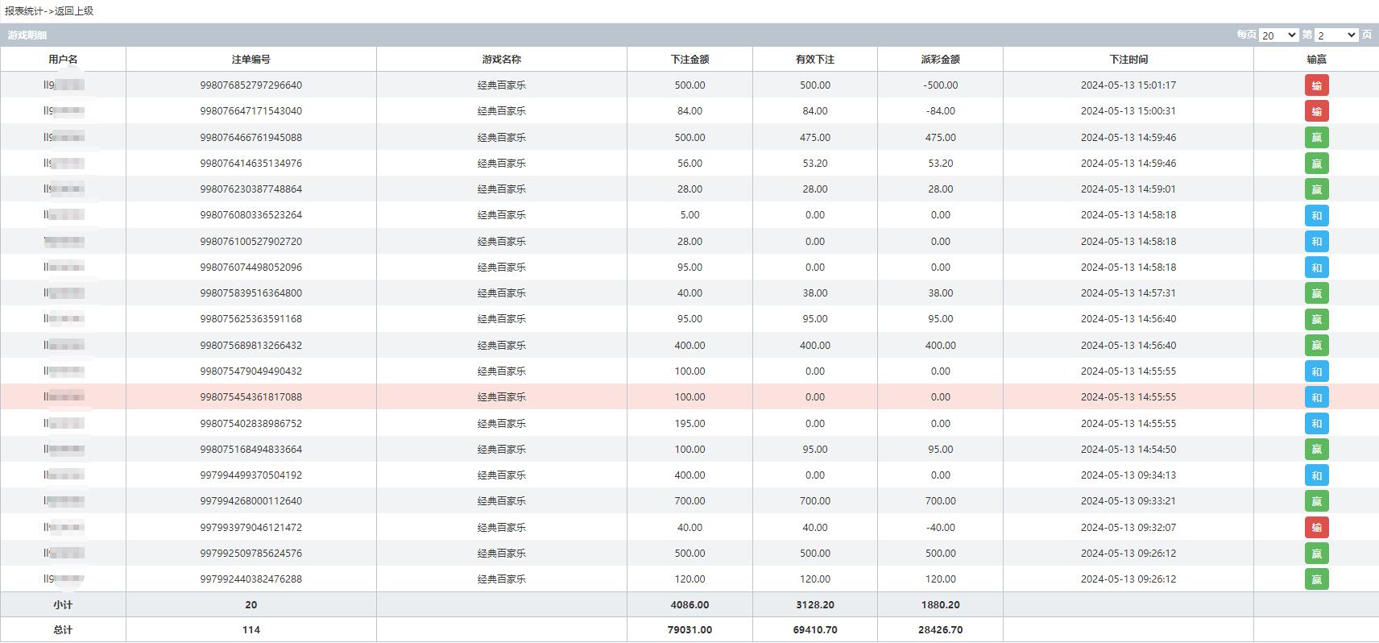Click the green 赢 badge for order 998075689813266432
The height and width of the screenshot is (643, 1379).
[1317, 346]
